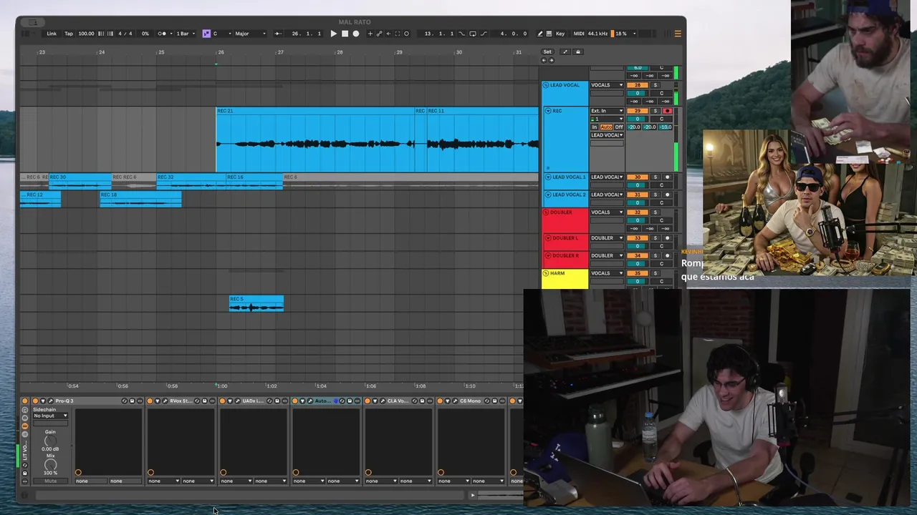Click the tempo field showing 100.00
The height and width of the screenshot is (515, 917).
[86, 34]
